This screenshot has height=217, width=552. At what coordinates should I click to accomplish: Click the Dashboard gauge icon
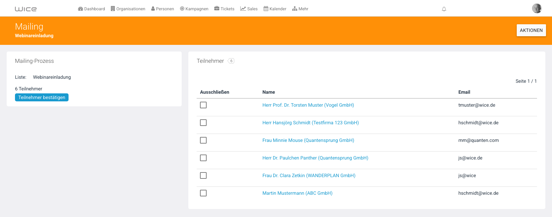pyautogui.click(x=81, y=9)
